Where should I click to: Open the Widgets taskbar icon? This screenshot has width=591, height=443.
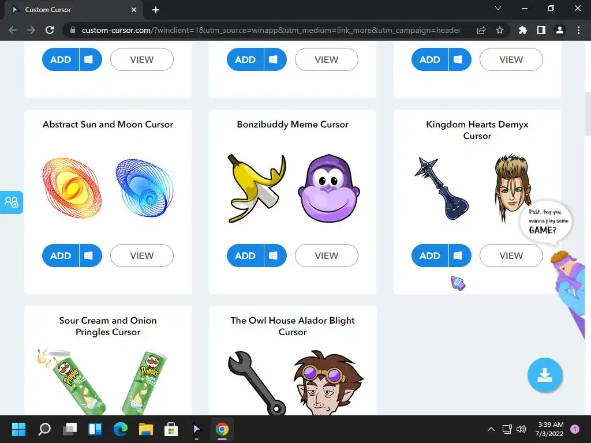coord(95,429)
